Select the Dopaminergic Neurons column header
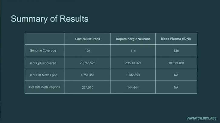Image resolution: width=220 pixels, height=123 pixels. click(x=133, y=39)
